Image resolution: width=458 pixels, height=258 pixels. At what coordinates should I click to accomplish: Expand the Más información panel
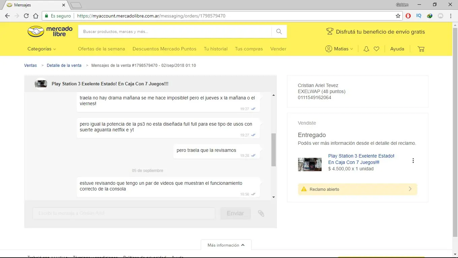pos(226,245)
